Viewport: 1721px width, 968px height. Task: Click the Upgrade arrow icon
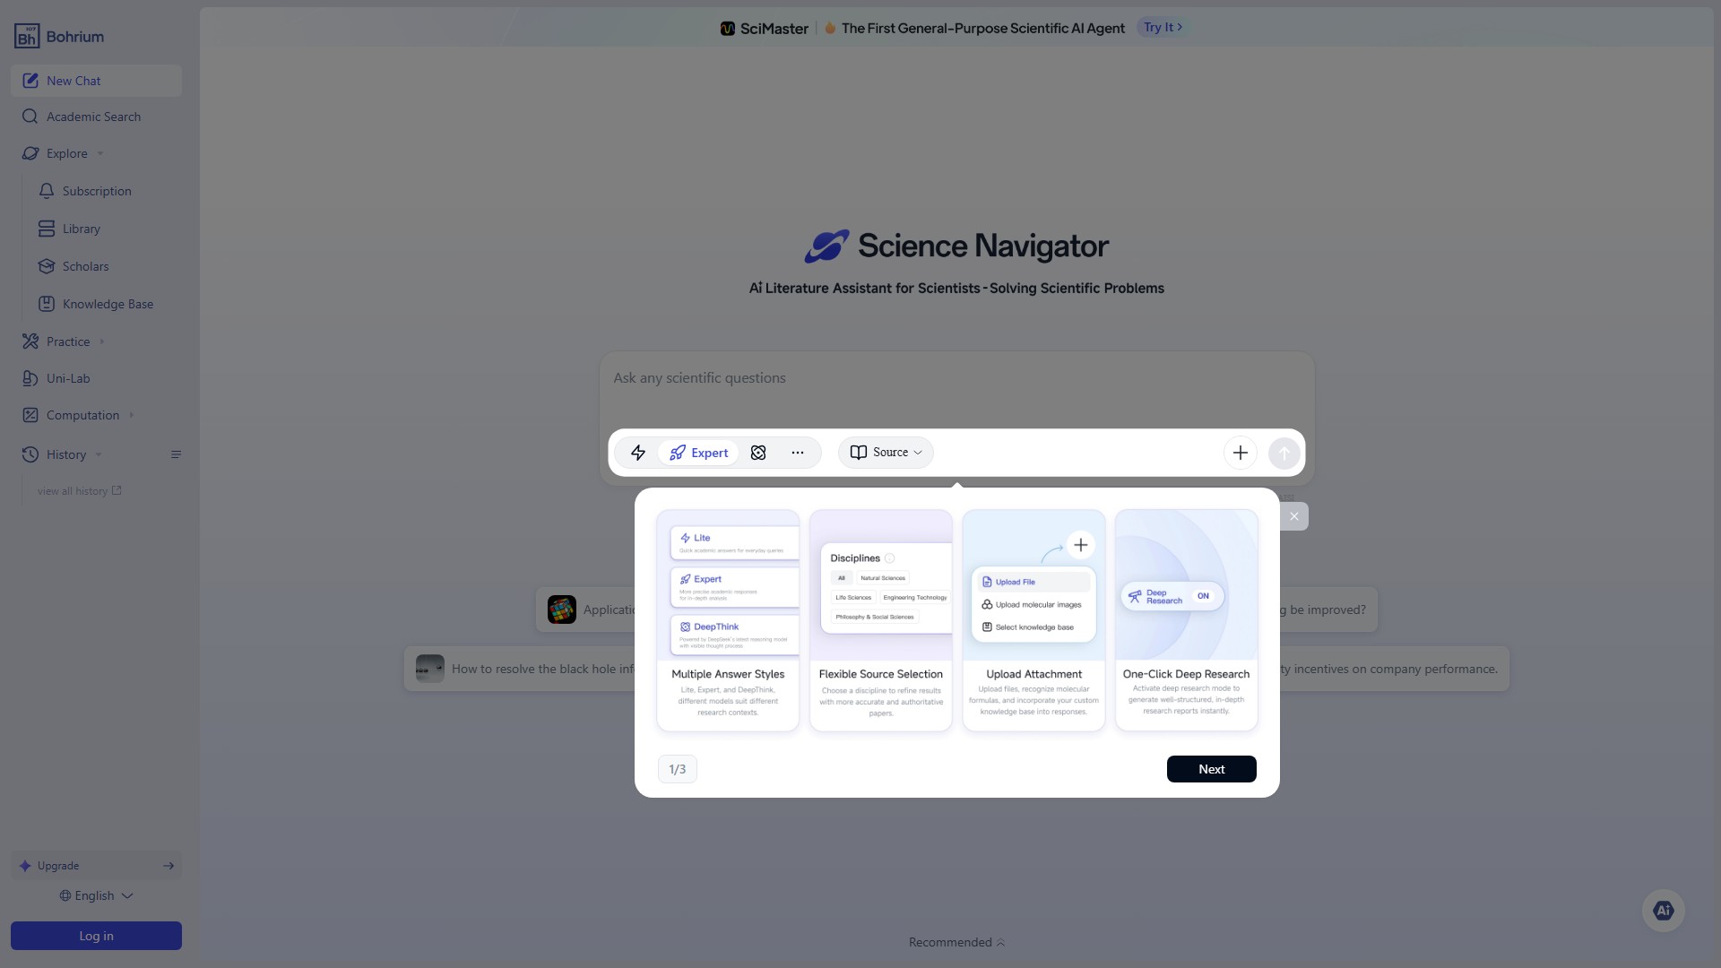(169, 866)
